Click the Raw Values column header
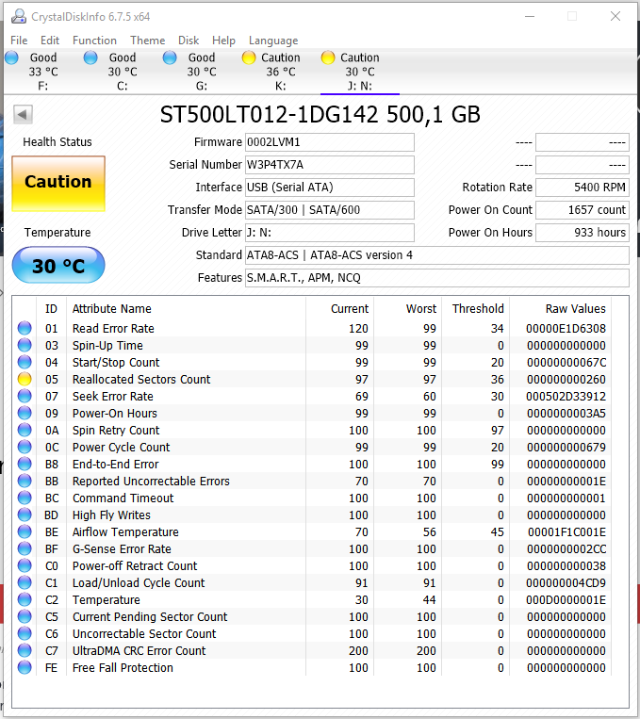 (575, 309)
